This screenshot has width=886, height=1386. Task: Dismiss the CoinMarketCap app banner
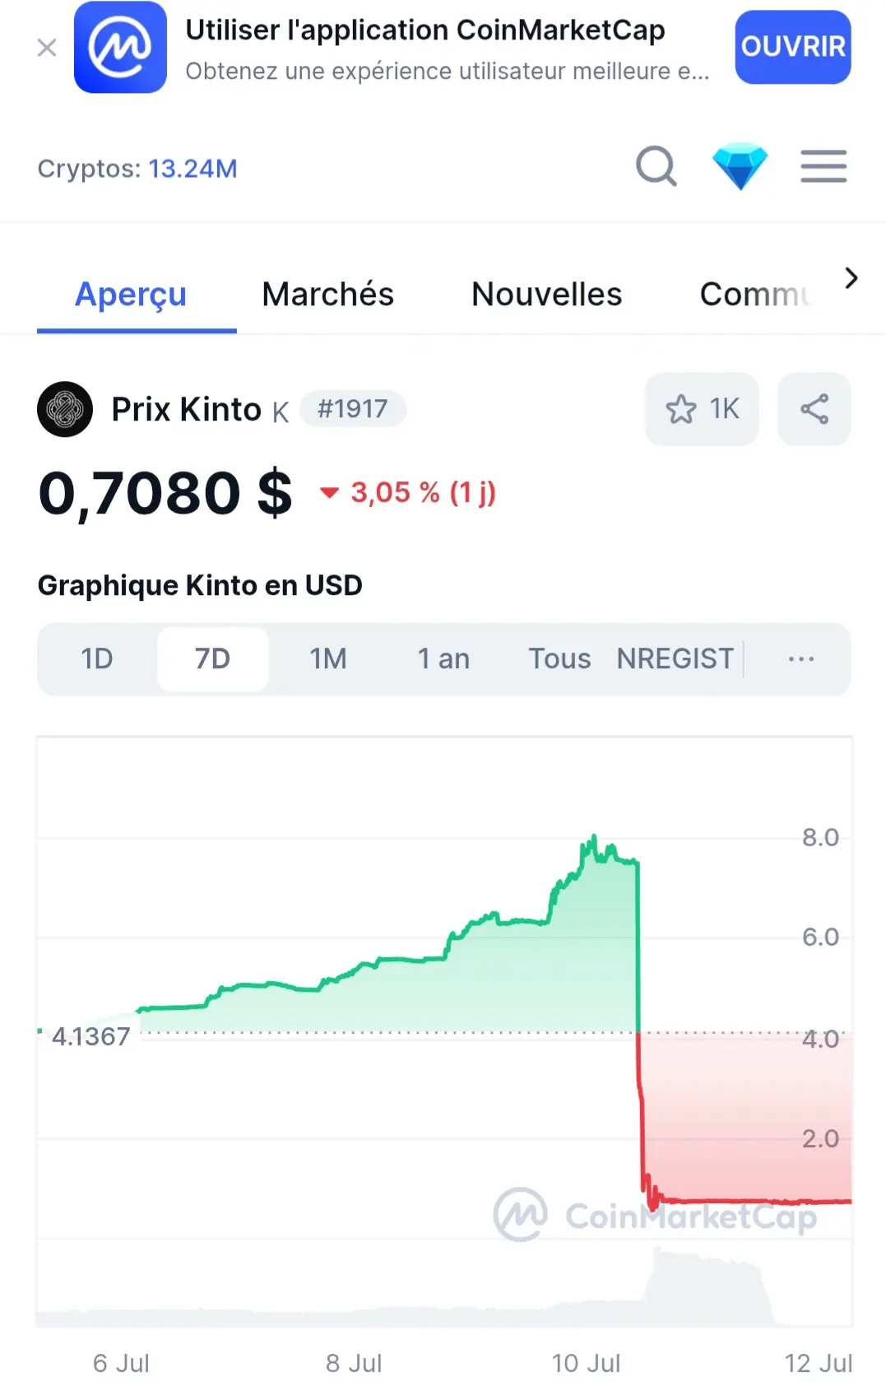[x=47, y=48]
